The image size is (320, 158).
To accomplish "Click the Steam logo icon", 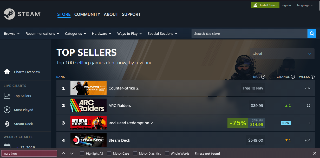I will pos(9,14).
